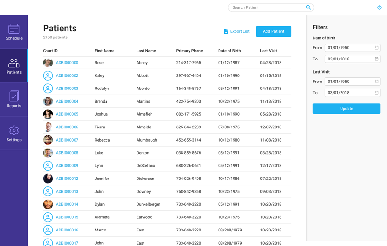
Task: Click Rose Abney's avatar photo
Action: click(48, 63)
